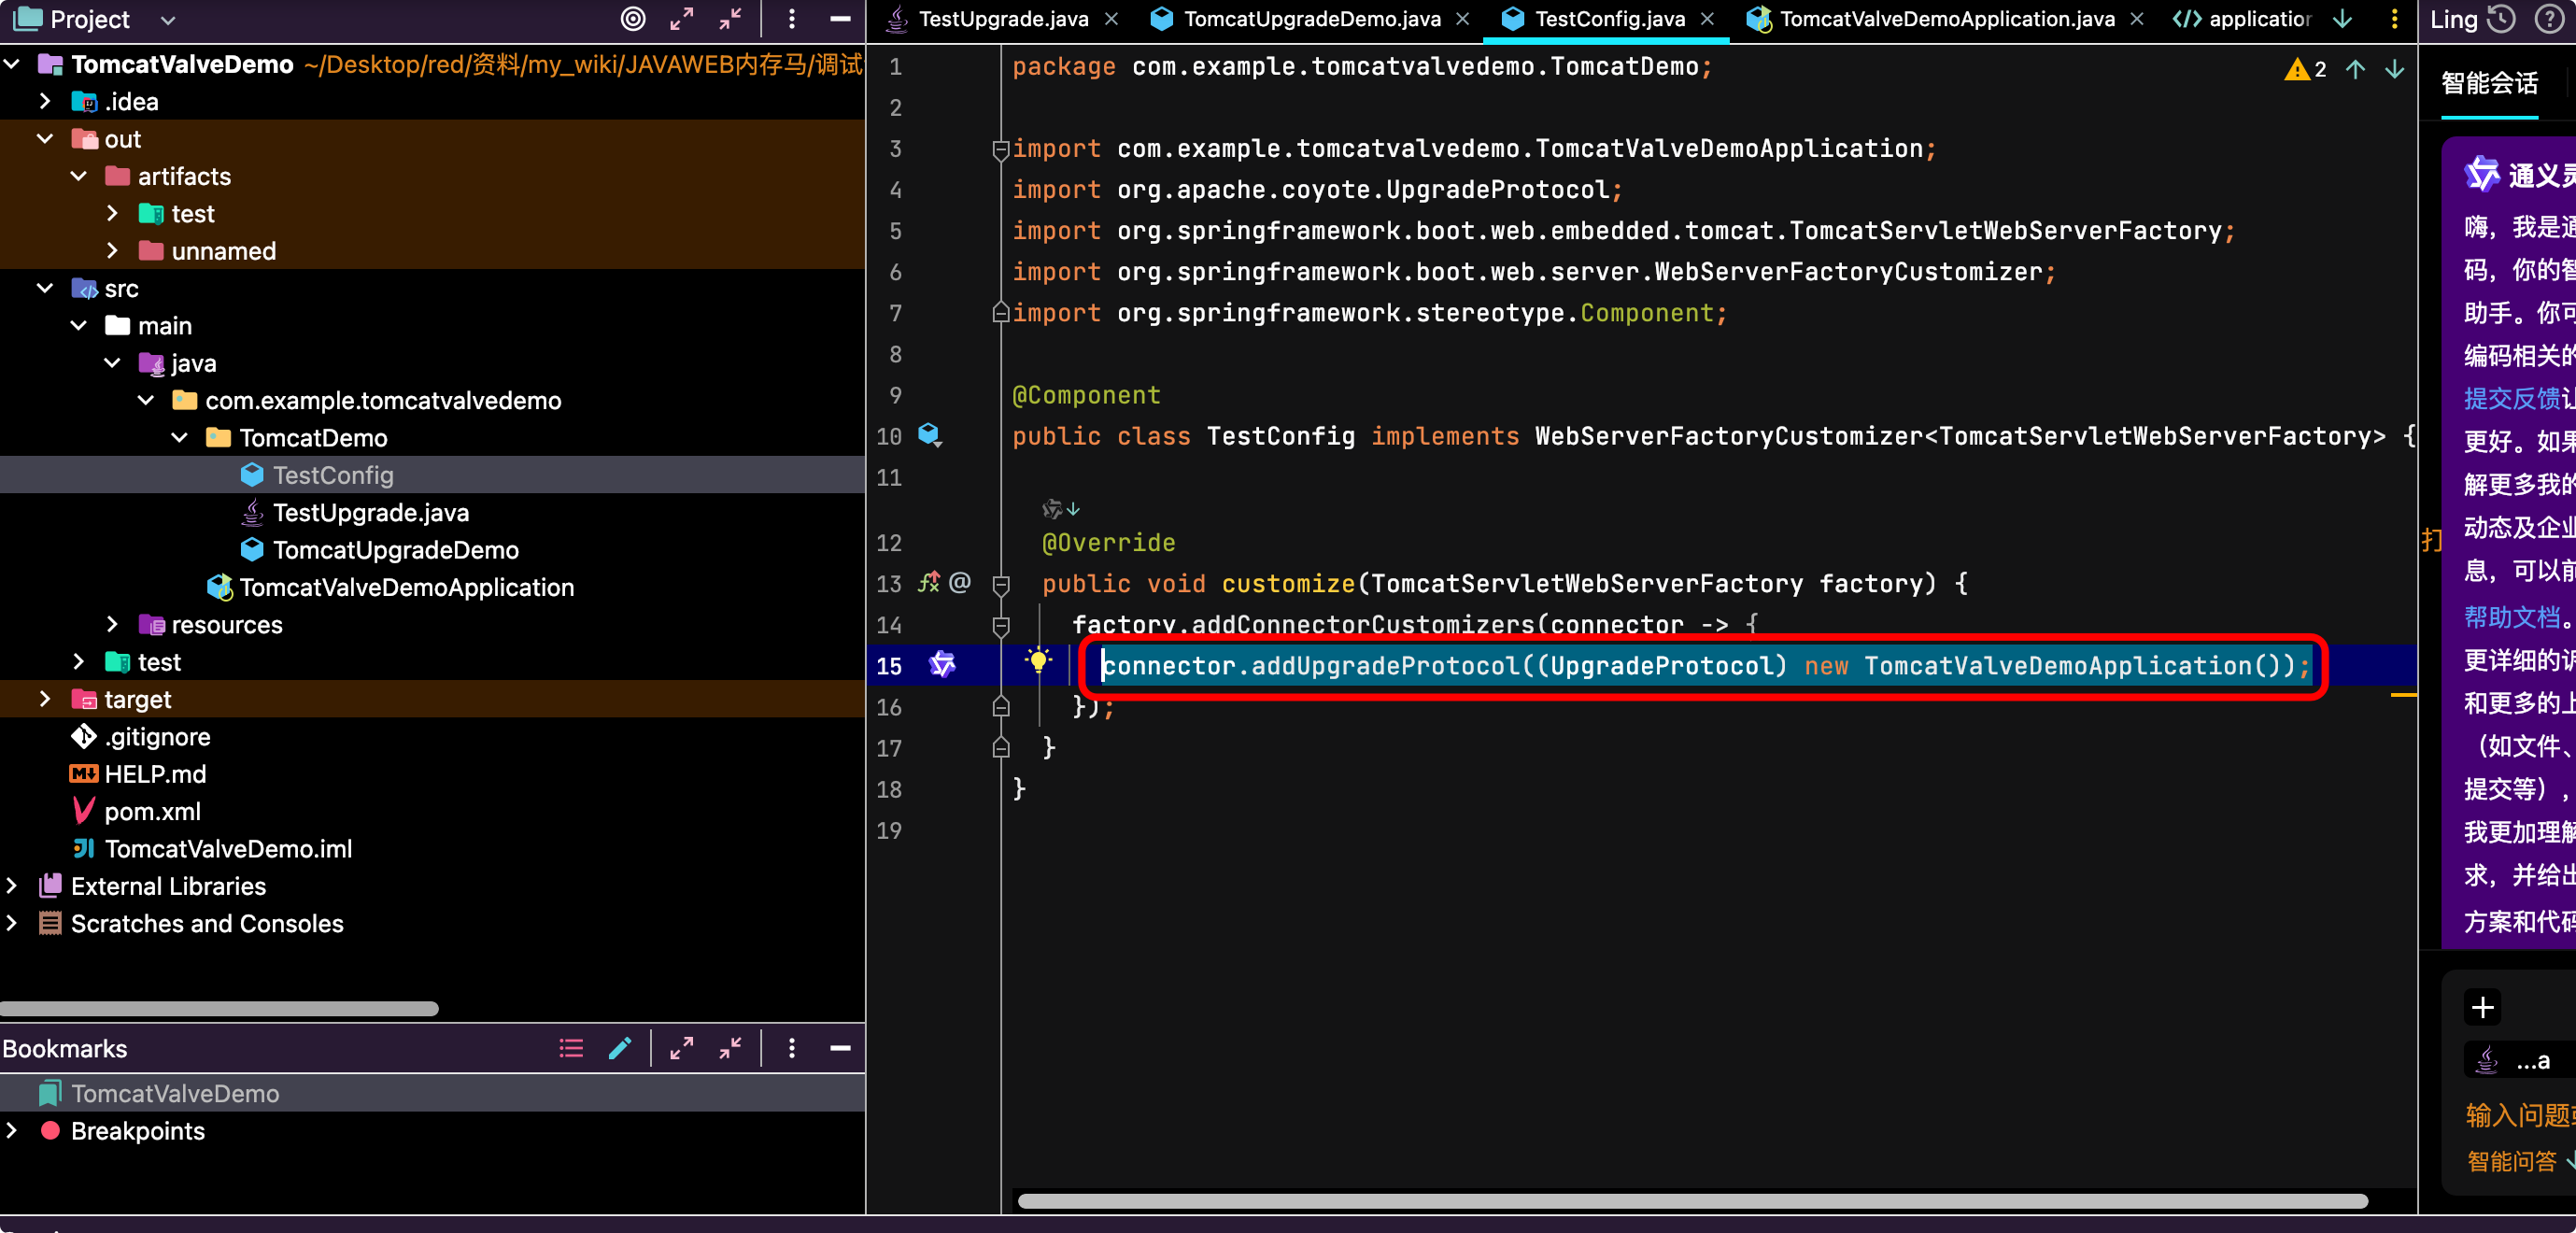Hide the Bookmarks tool window
2576x1233 pixels.
click(x=841, y=1048)
